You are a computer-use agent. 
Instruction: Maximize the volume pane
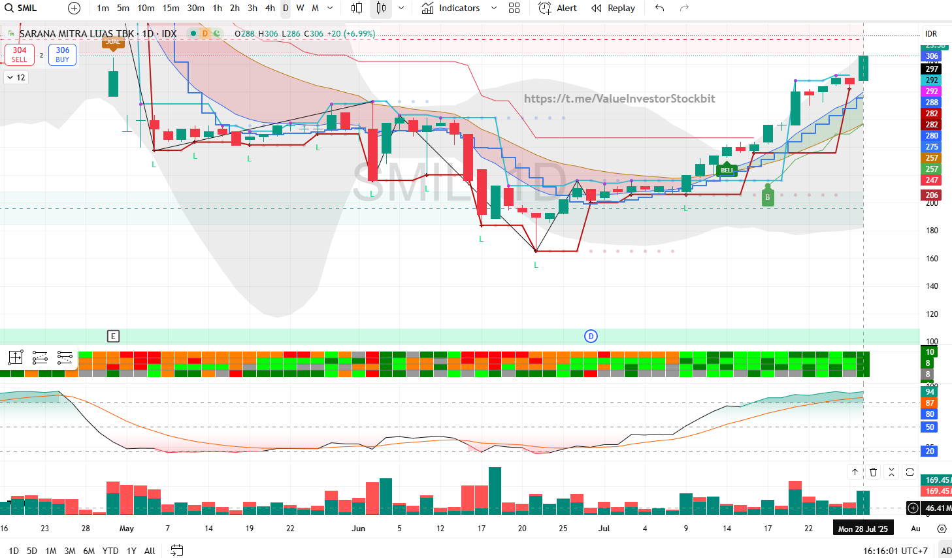[x=910, y=472]
